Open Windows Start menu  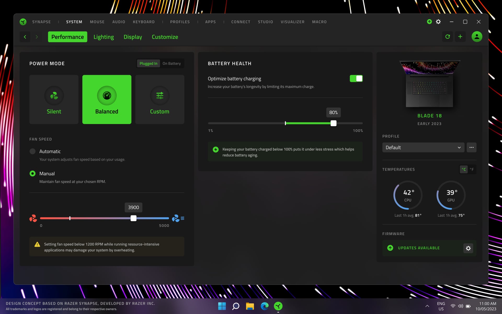coord(222,306)
